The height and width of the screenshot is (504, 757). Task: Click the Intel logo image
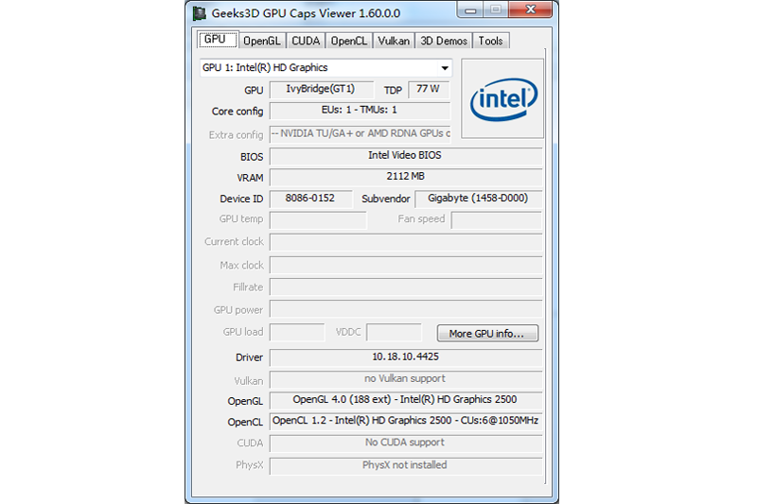pyautogui.click(x=502, y=99)
